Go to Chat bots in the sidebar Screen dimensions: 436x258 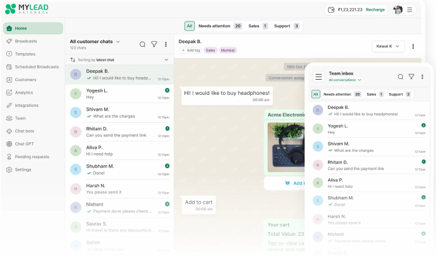pos(25,131)
